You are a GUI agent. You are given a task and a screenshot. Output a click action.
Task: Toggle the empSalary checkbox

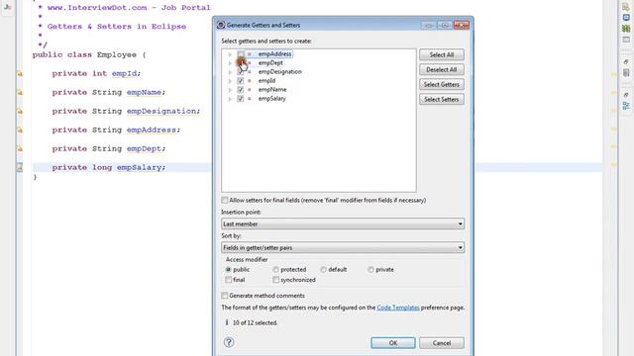click(241, 99)
